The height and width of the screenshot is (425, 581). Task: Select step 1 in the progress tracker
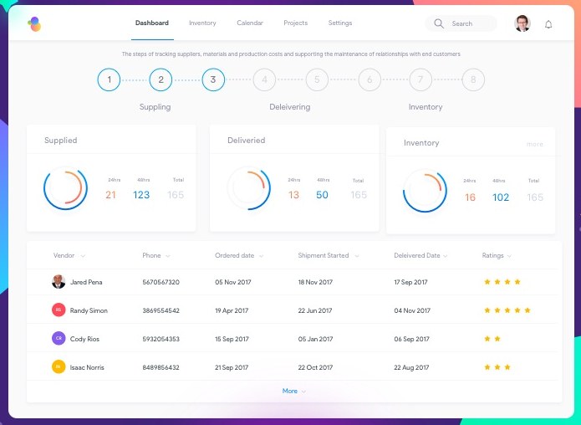108,80
